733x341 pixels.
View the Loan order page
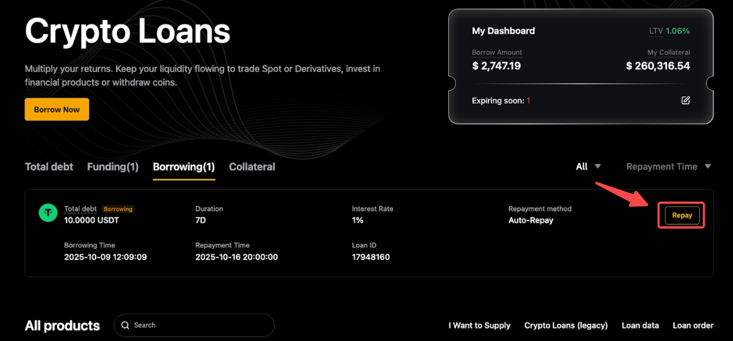(x=693, y=325)
